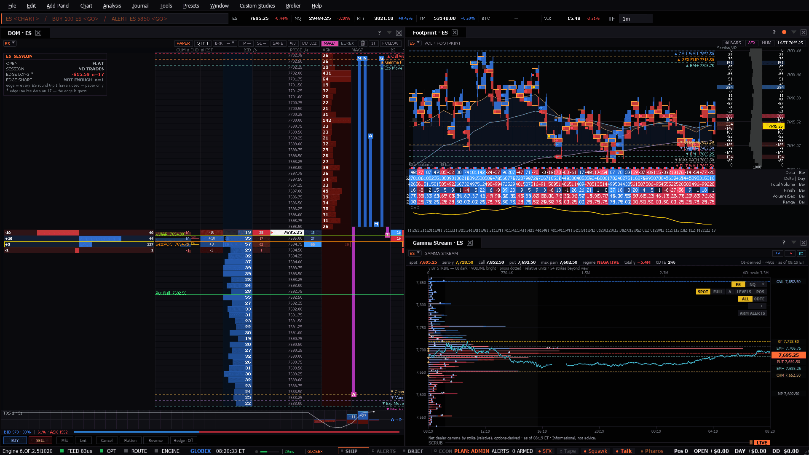This screenshot has width=809, height=455.
Task: Toggle EUREX column in DOM
Action: tap(348, 43)
